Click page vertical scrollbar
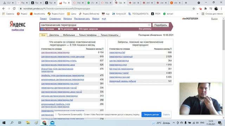This screenshot has height=126, width=225. tap(224, 35)
